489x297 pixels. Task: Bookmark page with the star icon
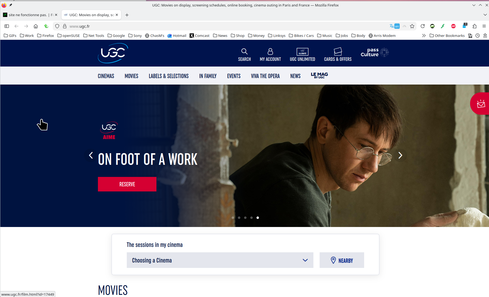tap(412, 26)
